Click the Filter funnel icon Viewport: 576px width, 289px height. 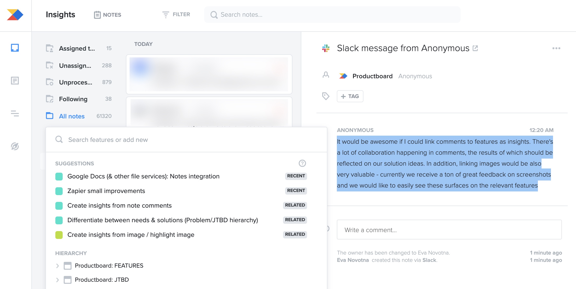tap(166, 15)
